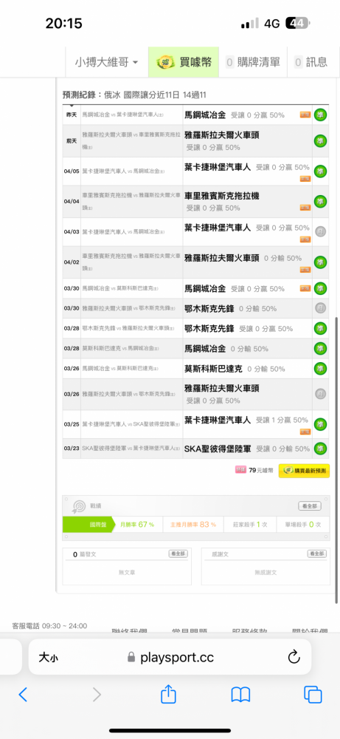The width and height of the screenshot is (340, 739).
Task: Tap Safari back arrow
Action: 23,694
